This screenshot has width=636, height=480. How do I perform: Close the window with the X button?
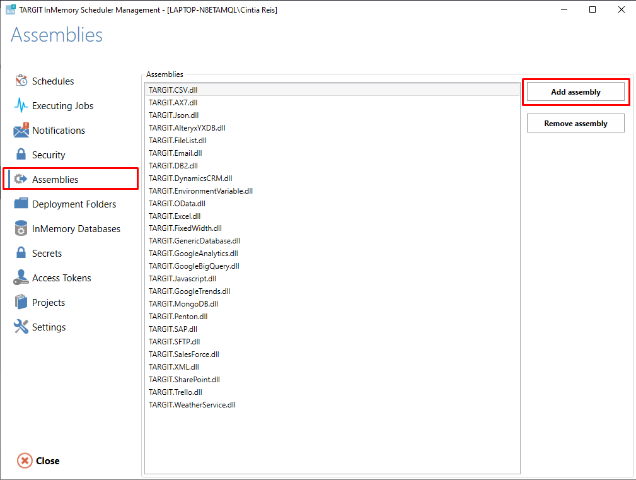point(621,9)
